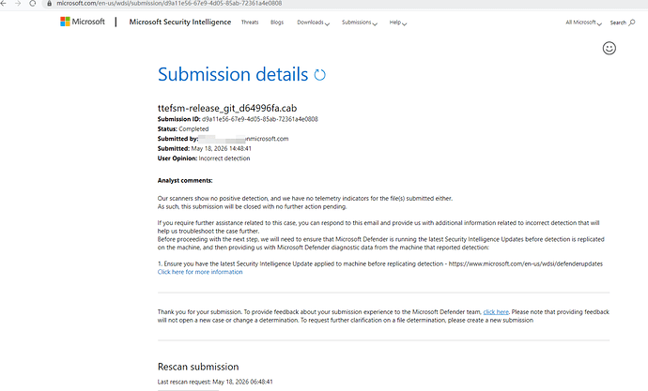Select file name ttefsm-release_git_d64996fa.cab

227,108
